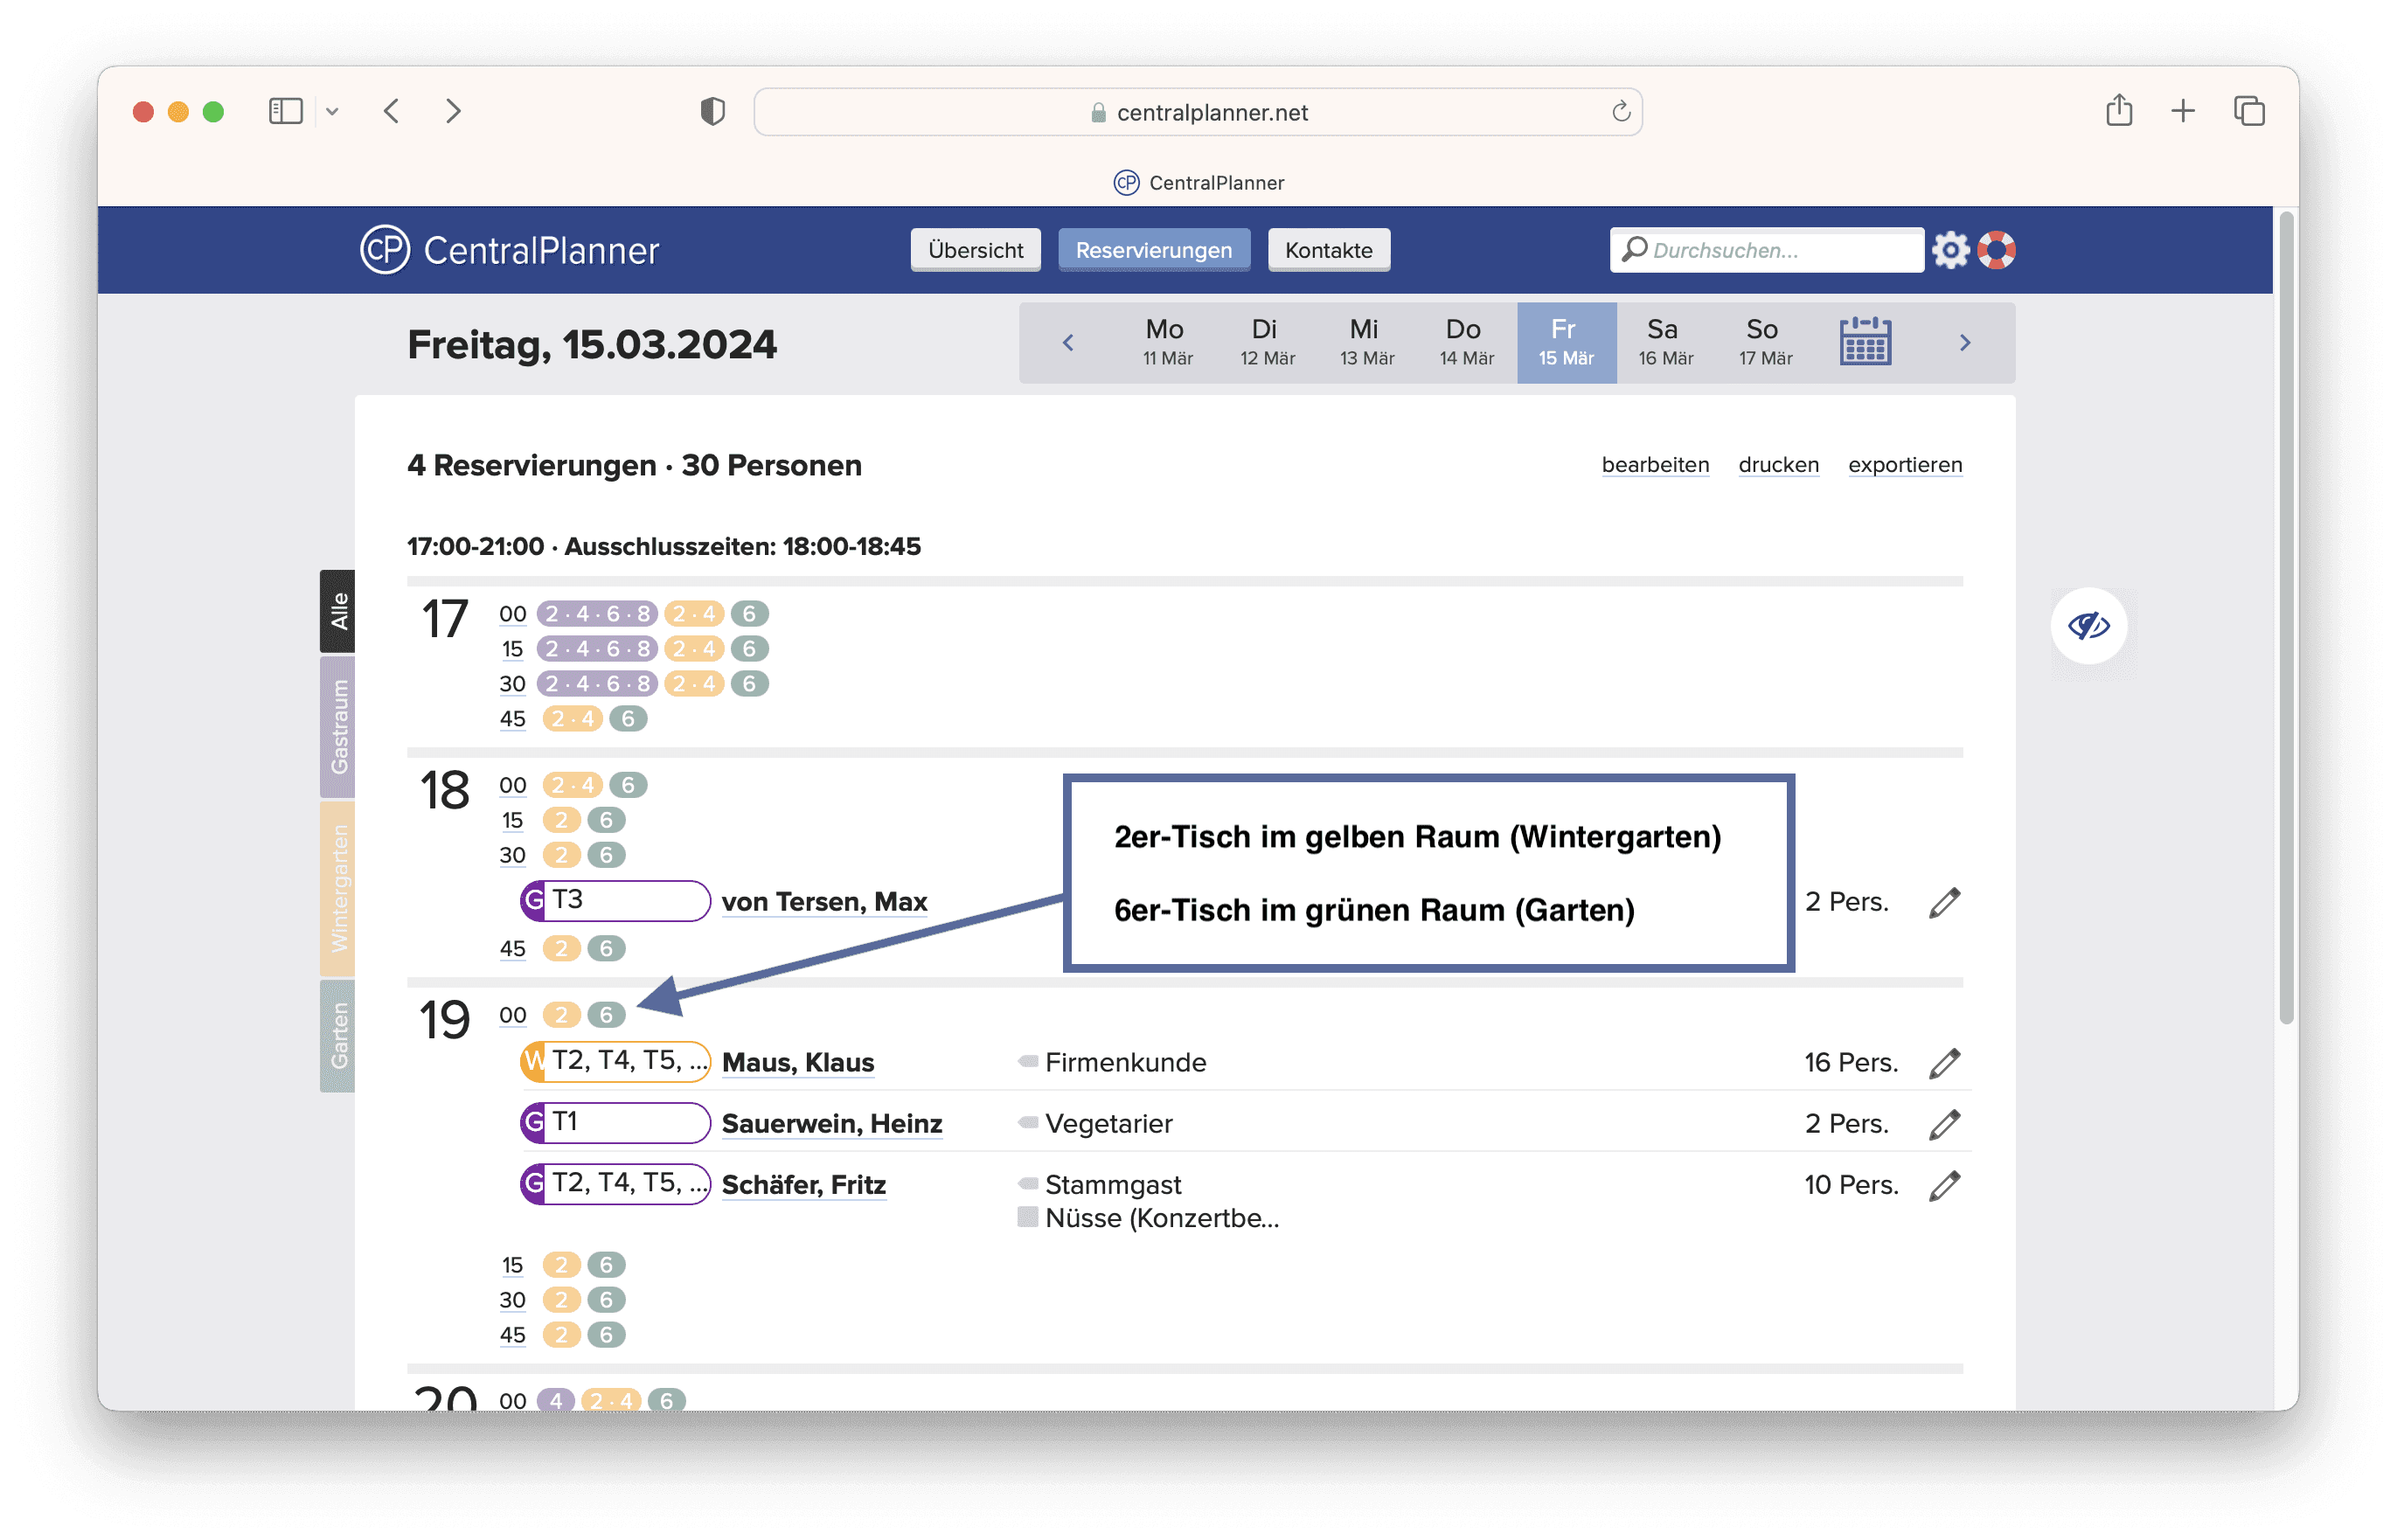The image size is (2397, 1540).
Task: Click green 6 badge at 17:30
Action: coord(749,684)
